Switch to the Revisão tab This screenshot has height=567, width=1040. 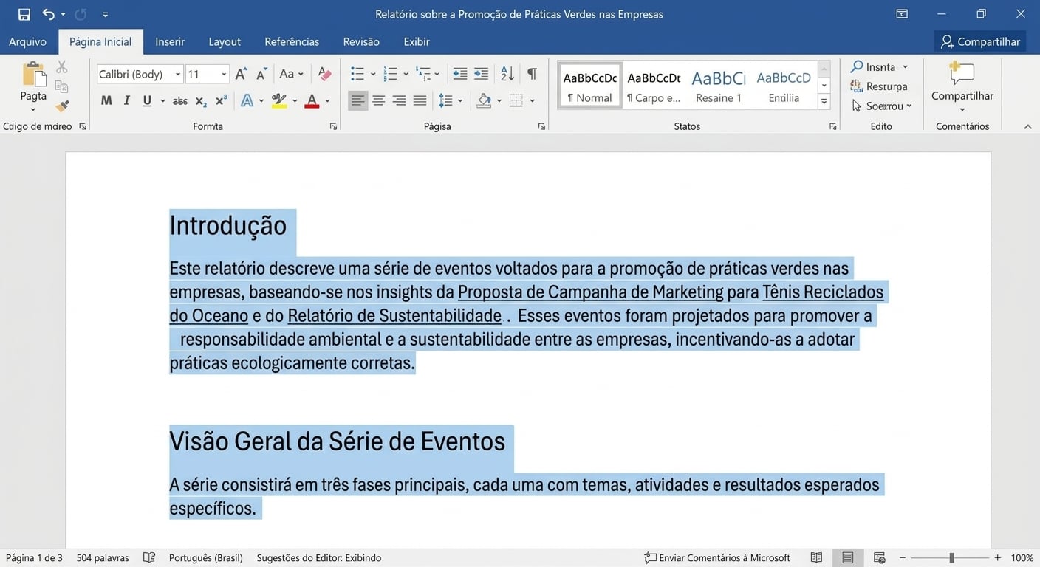click(x=361, y=41)
